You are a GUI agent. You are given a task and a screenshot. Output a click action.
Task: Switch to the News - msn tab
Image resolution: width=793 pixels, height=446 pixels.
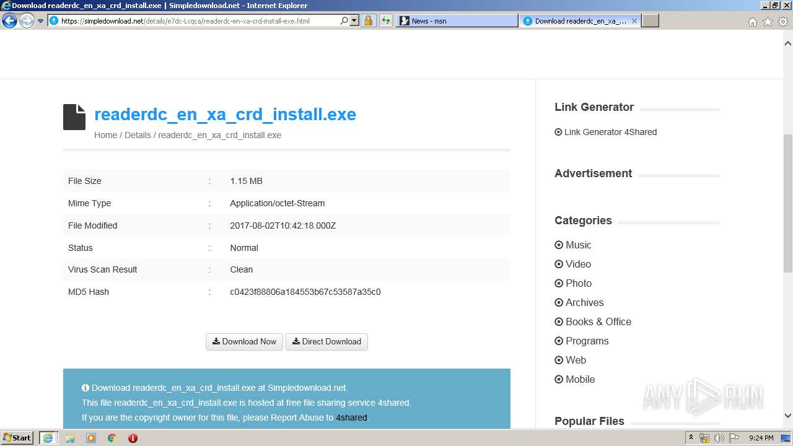(x=457, y=21)
